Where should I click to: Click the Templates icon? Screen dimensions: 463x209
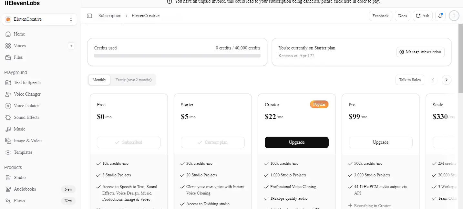[x=8, y=152]
